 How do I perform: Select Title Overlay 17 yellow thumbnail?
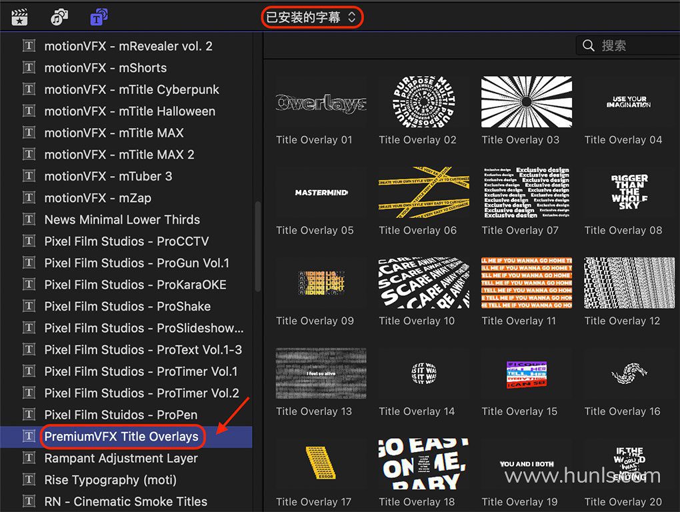(x=321, y=464)
